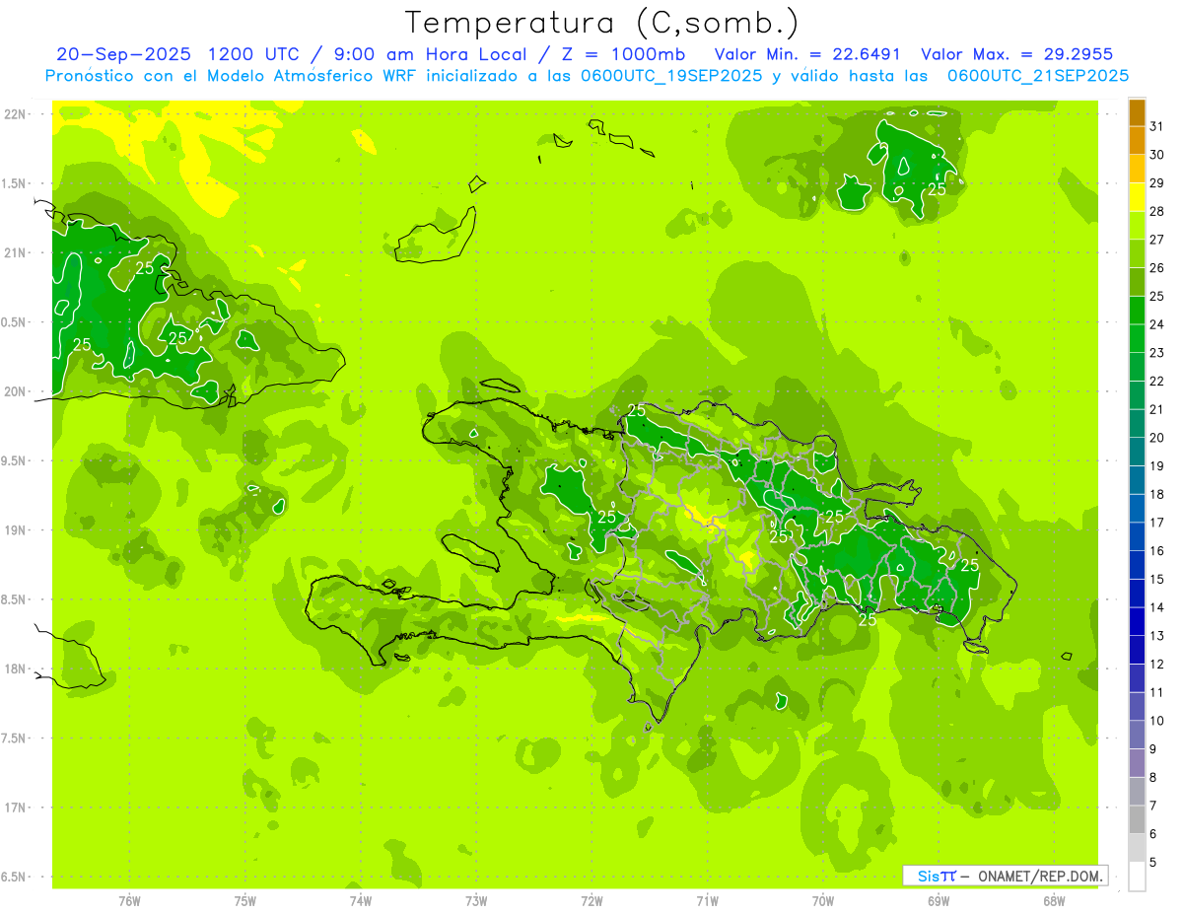Click the Valor Min. = 22.6491 text
The width and height of the screenshot is (1183, 914).
click(x=806, y=54)
